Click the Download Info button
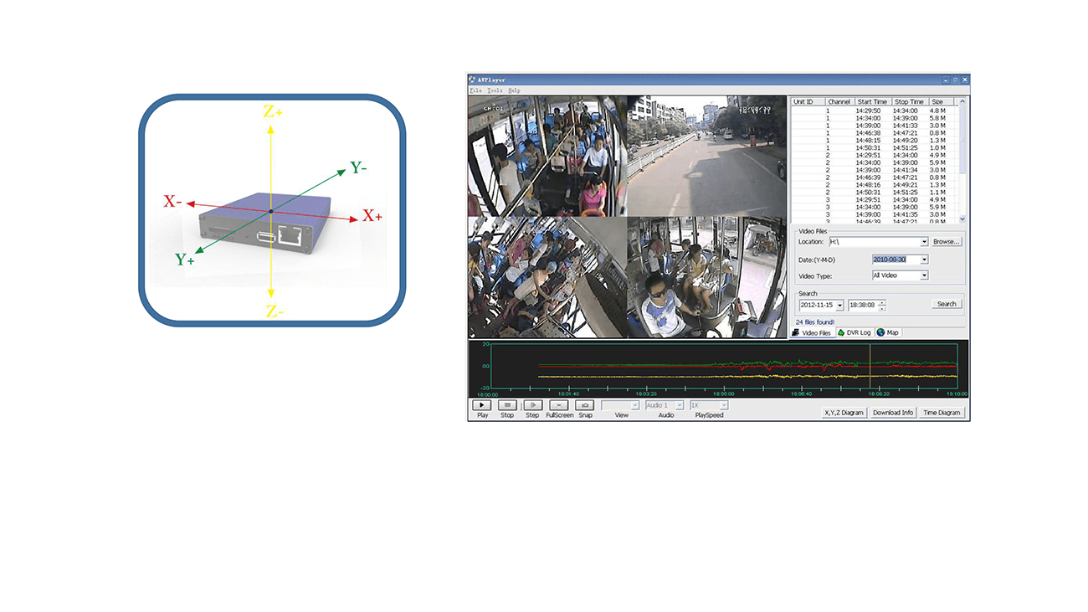The image size is (1088, 612). 893,413
